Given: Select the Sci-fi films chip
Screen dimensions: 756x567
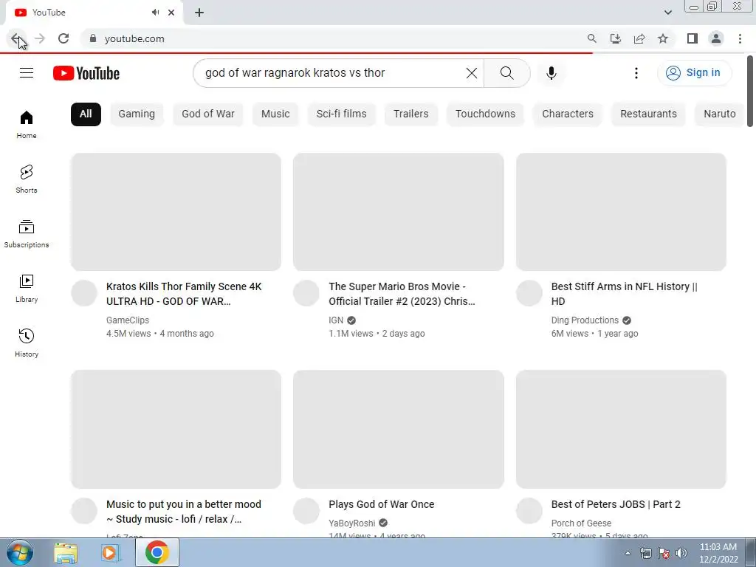Looking at the screenshot, I should click(341, 114).
